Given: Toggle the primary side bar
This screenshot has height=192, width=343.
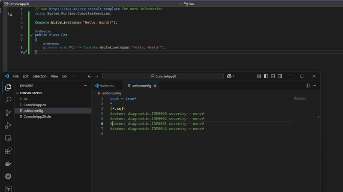Looking at the screenshot, I should tap(266, 76).
